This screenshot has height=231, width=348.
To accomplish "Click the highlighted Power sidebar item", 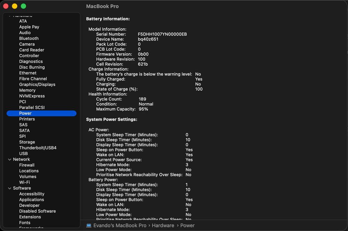I will [x=41, y=113].
